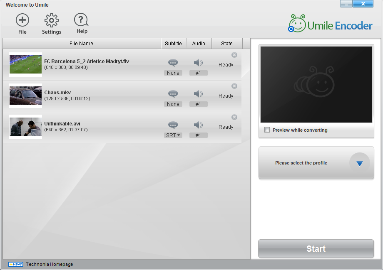Remove Unthinkable.avi using its X icon

point(234,117)
